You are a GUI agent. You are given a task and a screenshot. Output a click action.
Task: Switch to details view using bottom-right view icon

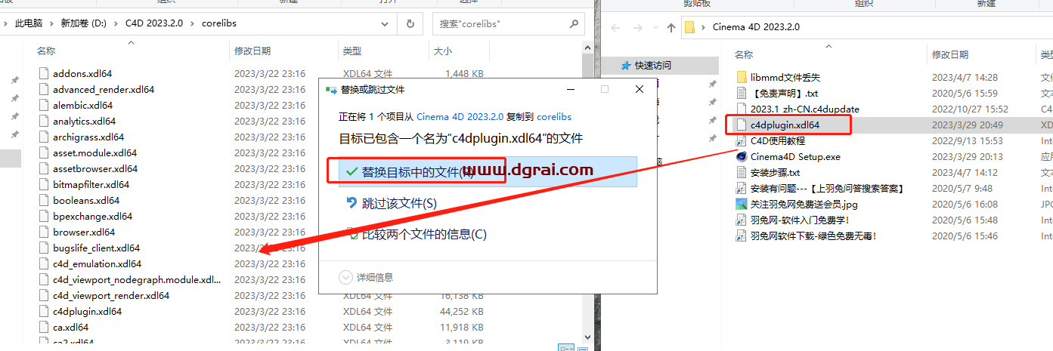click(565, 347)
